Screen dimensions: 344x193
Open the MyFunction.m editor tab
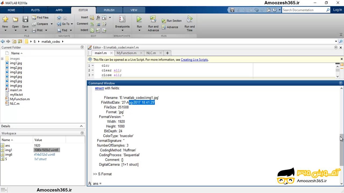(126, 53)
